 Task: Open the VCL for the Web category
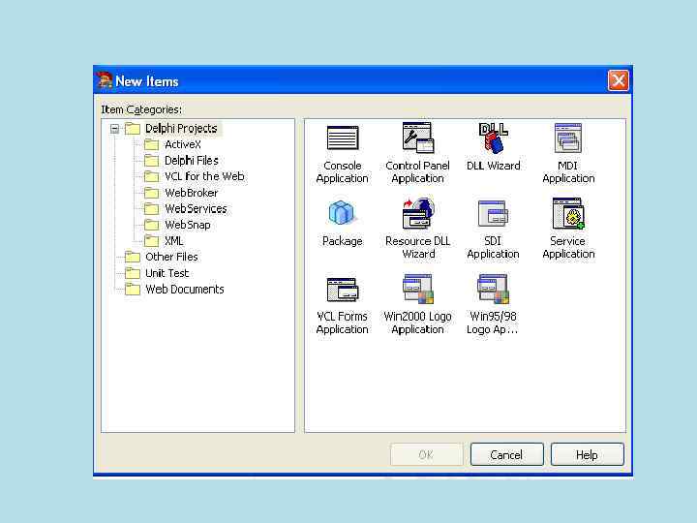click(x=204, y=176)
